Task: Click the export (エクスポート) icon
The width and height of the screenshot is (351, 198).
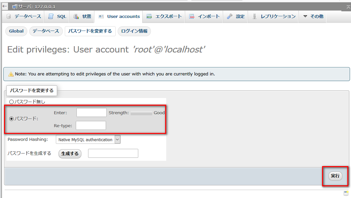Action: [x=149, y=17]
